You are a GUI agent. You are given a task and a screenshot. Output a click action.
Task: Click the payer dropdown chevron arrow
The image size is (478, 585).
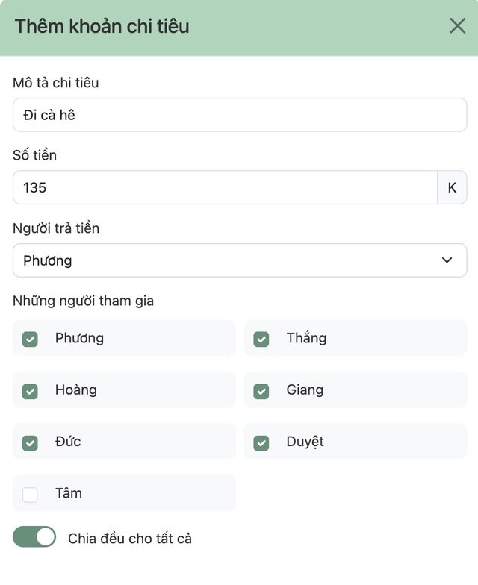447,260
